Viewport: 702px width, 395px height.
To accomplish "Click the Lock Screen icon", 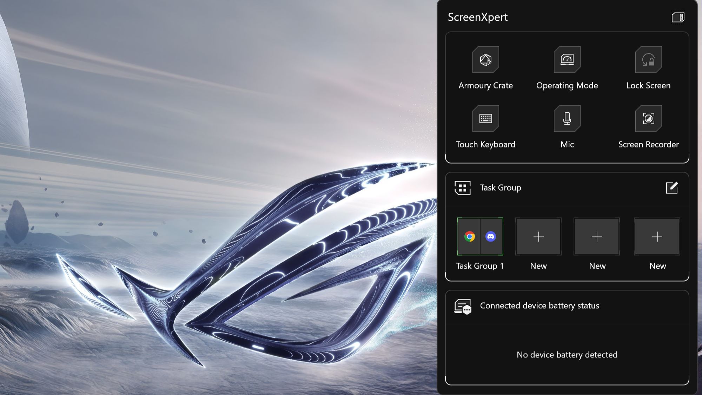I will coord(648,59).
